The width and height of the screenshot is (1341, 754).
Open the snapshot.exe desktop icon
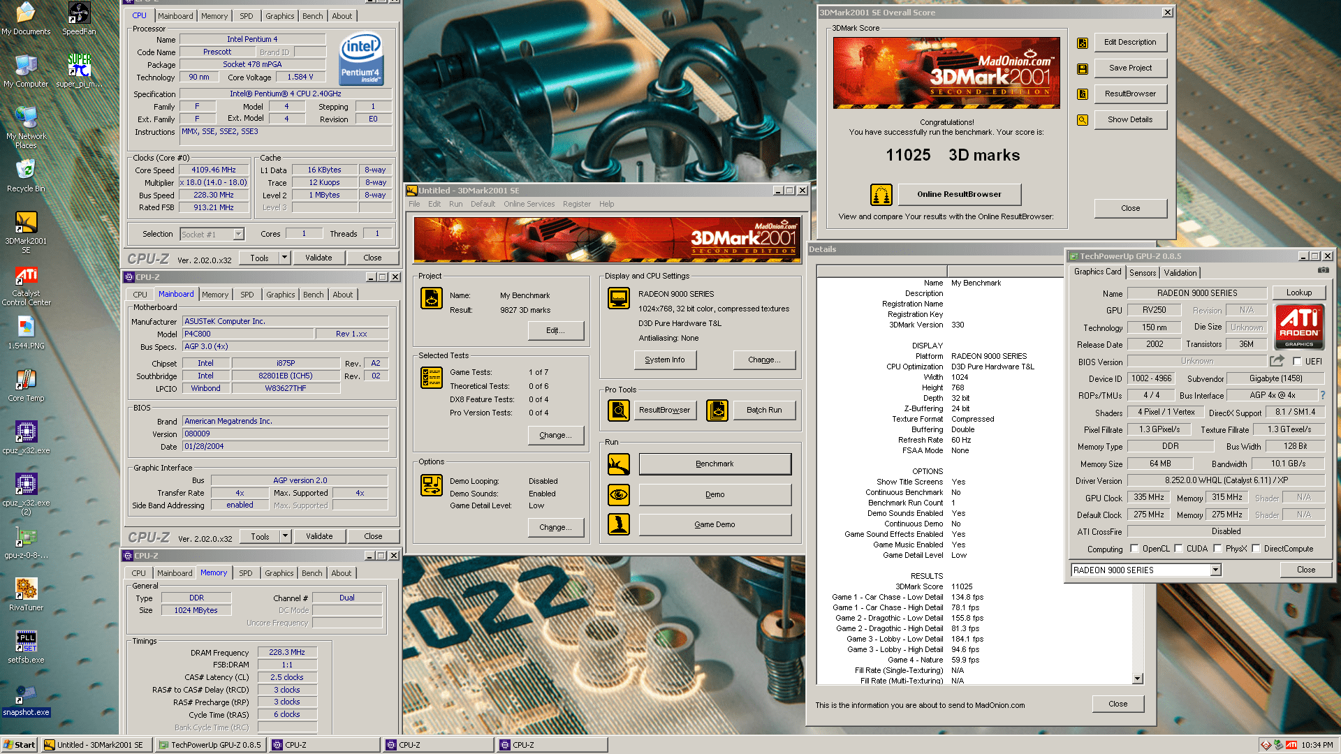pos(26,700)
